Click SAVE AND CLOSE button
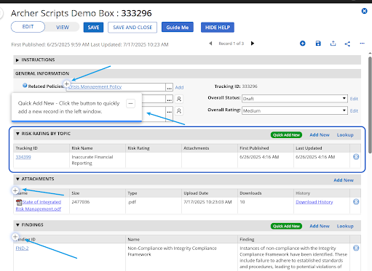 coord(132,28)
